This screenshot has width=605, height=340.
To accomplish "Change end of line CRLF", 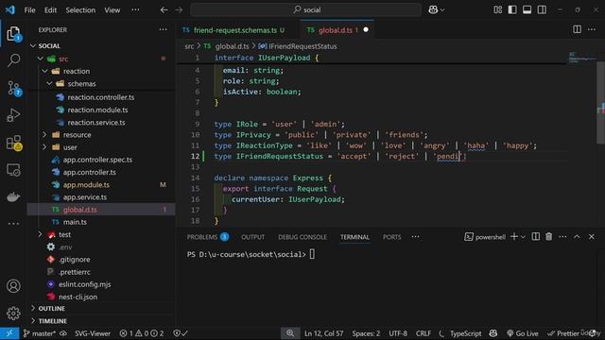I will click(x=423, y=333).
